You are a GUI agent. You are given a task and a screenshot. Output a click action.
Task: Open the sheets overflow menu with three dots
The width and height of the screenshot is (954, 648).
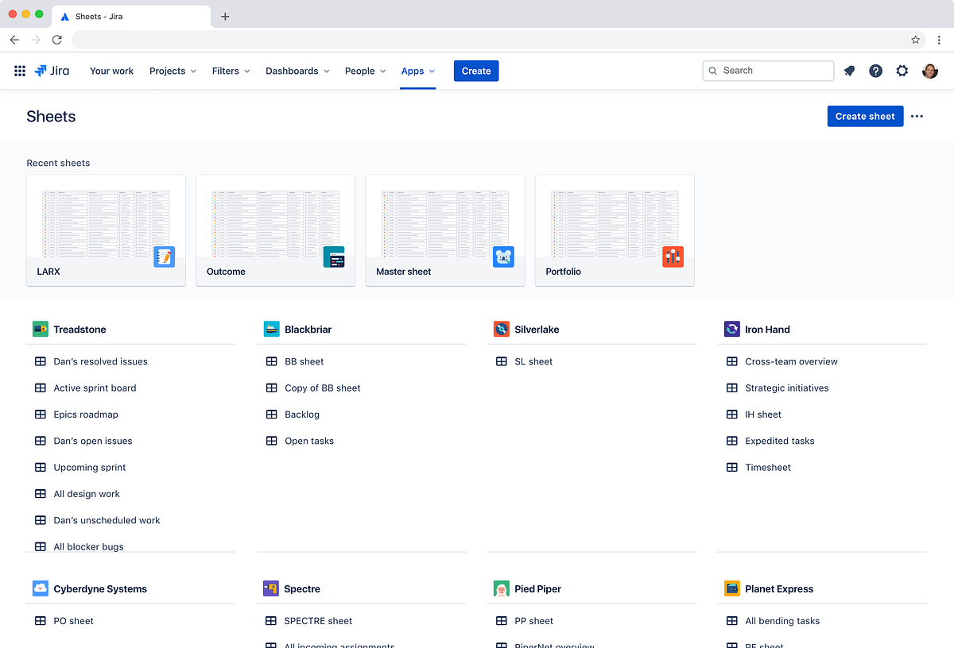tap(917, 116)
